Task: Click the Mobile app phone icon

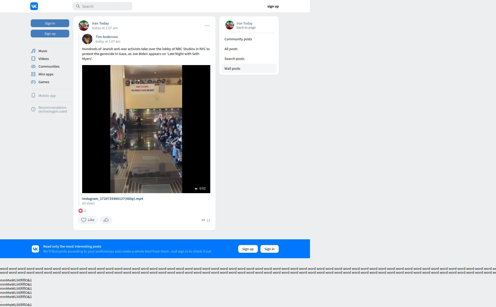Action: click(33, 96)
